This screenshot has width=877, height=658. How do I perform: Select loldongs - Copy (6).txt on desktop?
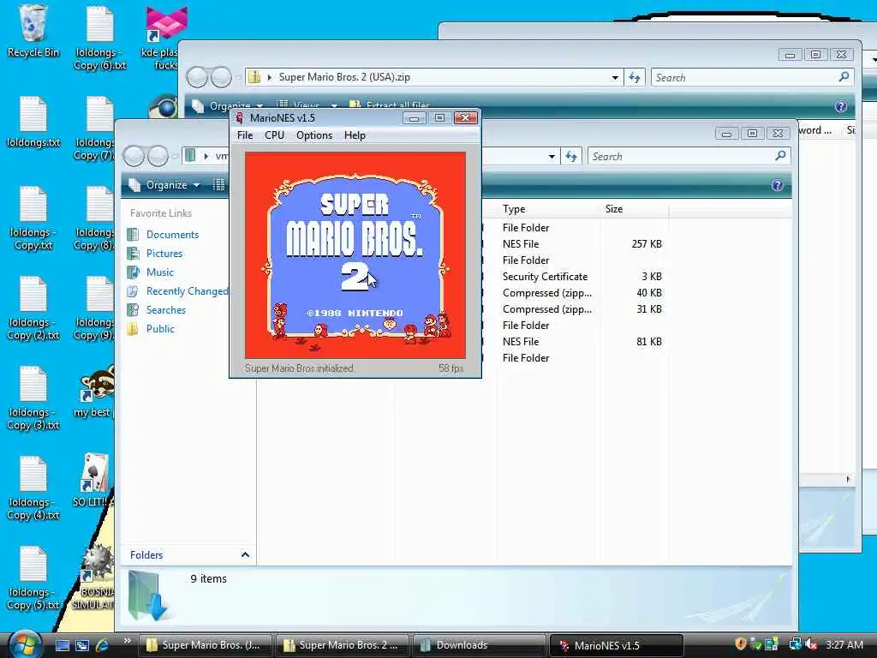(x=100, y=38)
